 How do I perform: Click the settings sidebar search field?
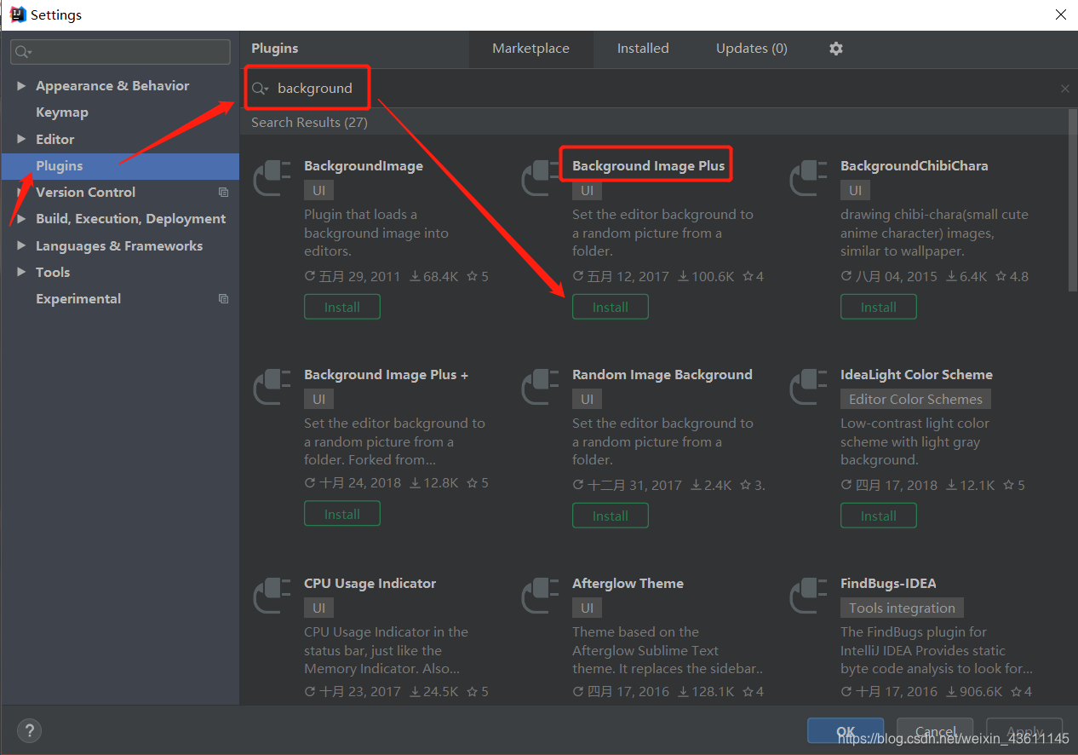click(120, 52)
